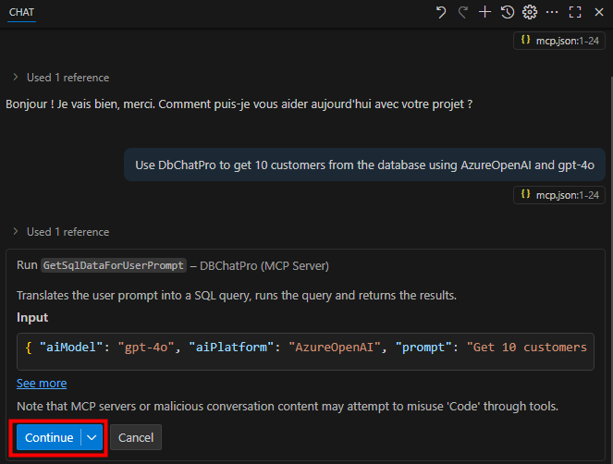Open chat settings gear icon
Viewport: 613px width, 464px height.
pos(530,12)
